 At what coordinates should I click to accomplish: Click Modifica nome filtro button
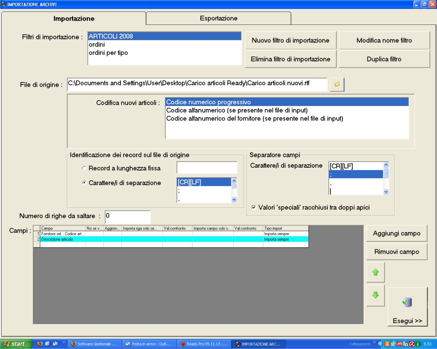click(384, 40)
